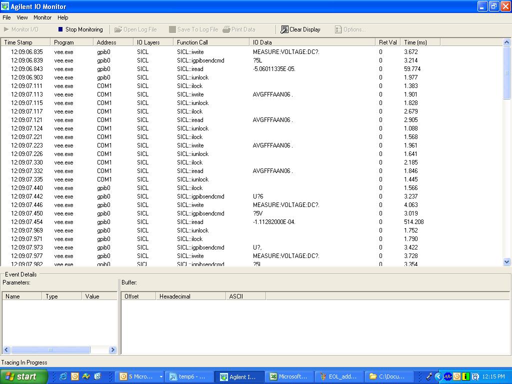Click the Clear Display toolbar icon
Image resolution: width=512 pixels, height=384 pixels.
[x=284, y=29]
